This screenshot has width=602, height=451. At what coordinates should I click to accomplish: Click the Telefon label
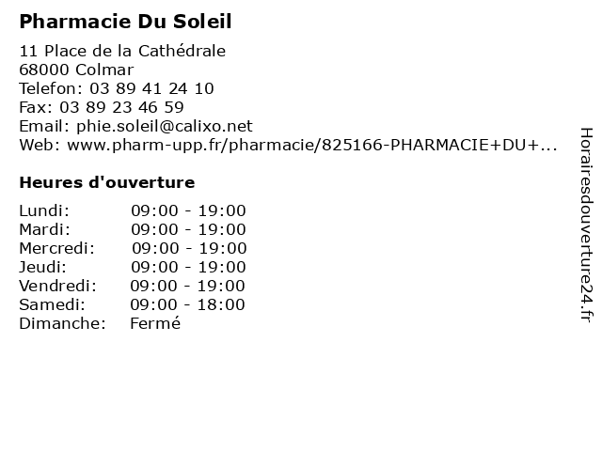[x=51, y=88]
